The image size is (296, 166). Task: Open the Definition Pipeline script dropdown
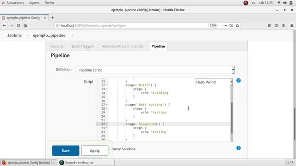click(155, 70)
